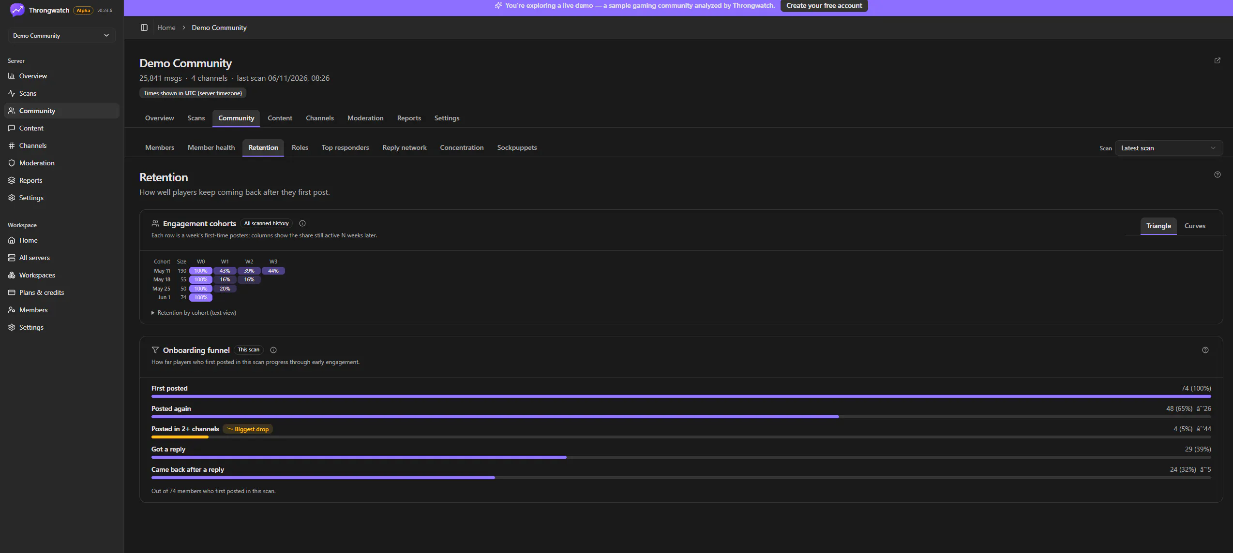Select the Content top tab
Viewport: 1233px width, 553px height.
(x=280, y=118)
